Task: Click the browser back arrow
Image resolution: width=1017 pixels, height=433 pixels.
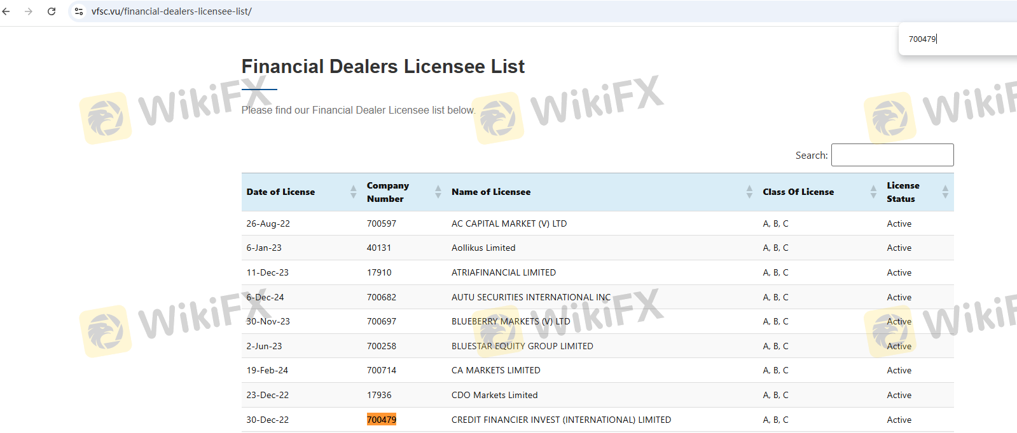Action: [6, 11]
